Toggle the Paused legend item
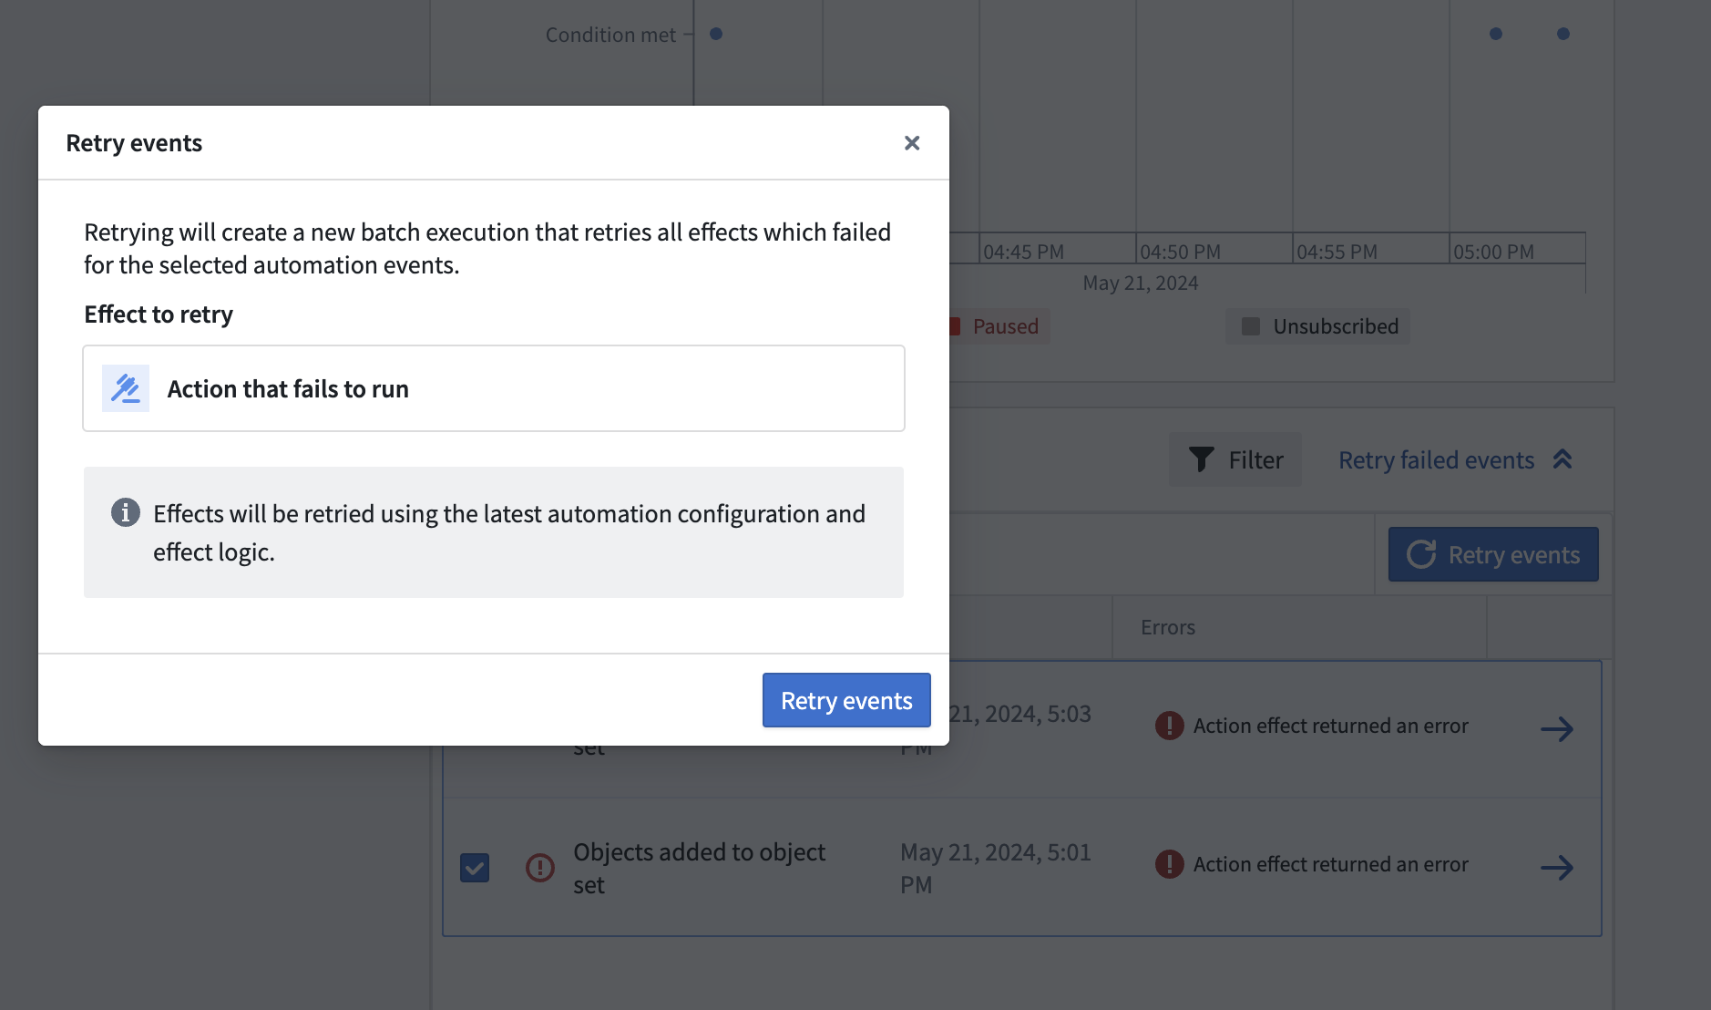This screenshot has width=1711, height=1010. (x=999, y=326)
